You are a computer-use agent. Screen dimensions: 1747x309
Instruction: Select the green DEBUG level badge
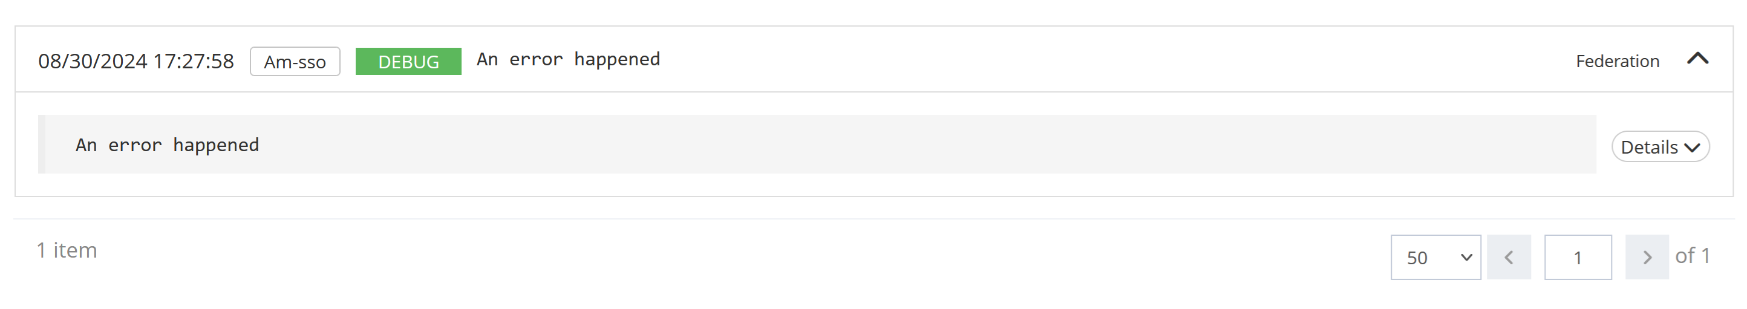(408, 62)
